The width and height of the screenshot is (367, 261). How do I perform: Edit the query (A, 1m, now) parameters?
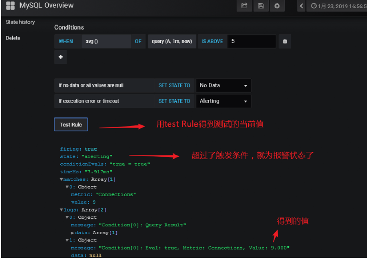[x=172, y=42]
